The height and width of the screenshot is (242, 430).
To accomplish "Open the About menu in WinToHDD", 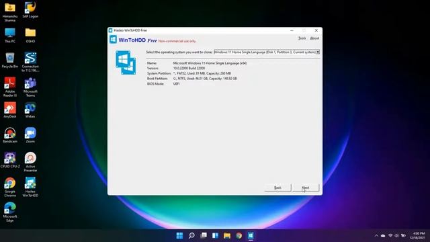I will [314, 38].
